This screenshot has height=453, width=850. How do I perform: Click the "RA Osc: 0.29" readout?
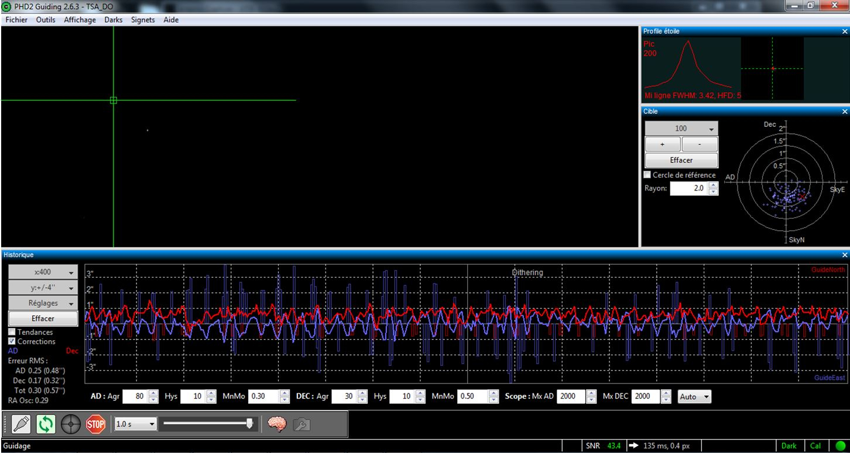28,400
